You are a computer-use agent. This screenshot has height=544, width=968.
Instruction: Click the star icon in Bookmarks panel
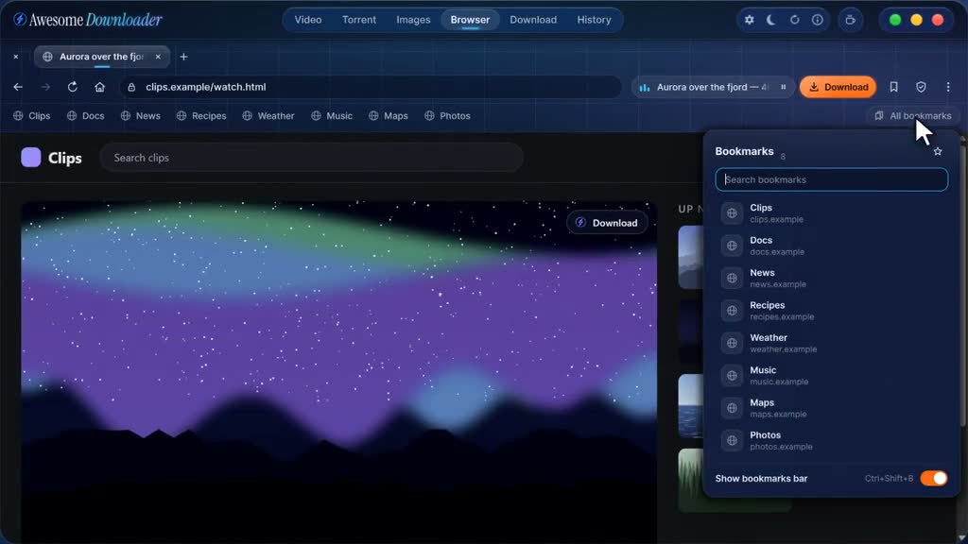938,151
